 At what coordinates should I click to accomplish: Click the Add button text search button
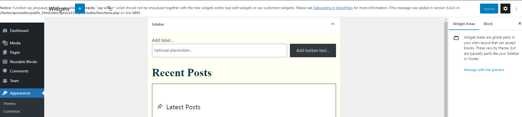(313, 51)
